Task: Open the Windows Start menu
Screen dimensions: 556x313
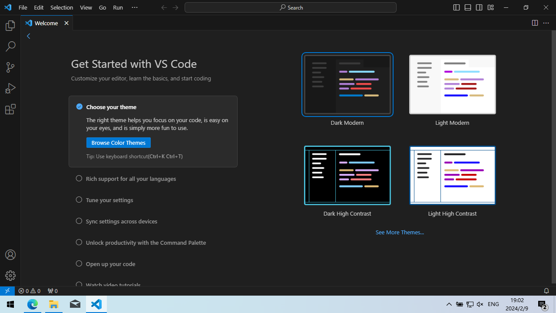Action: 10,304
